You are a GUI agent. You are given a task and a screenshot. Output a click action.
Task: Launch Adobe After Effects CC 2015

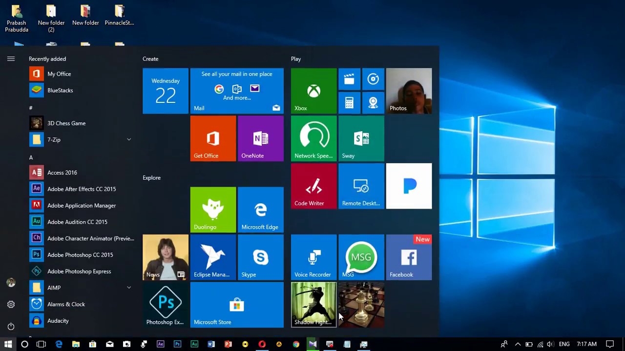click(82, 189)
